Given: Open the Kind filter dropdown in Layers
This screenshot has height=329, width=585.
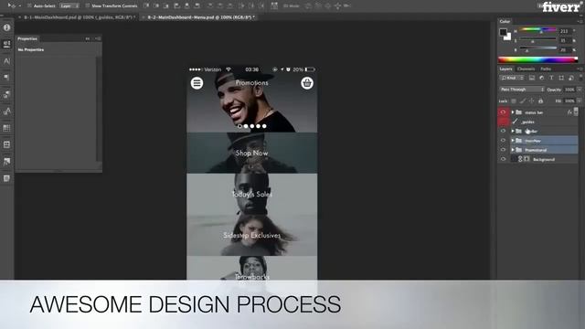Looking at the screenshot, I should tap(512, 78).
